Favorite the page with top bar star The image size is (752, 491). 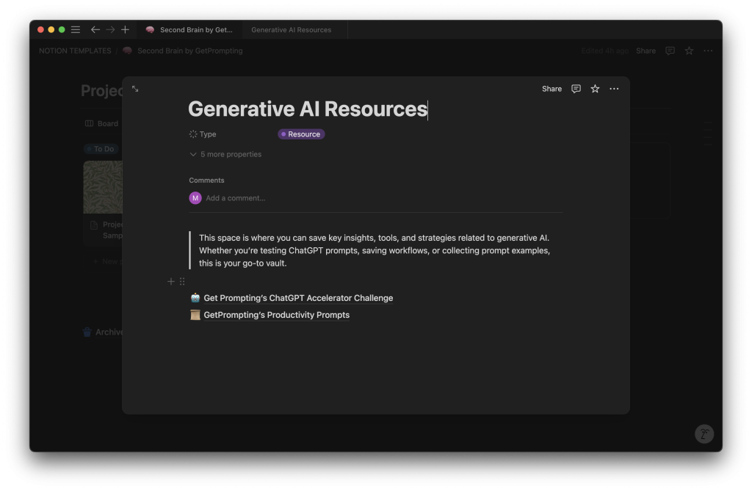(689, 51)
